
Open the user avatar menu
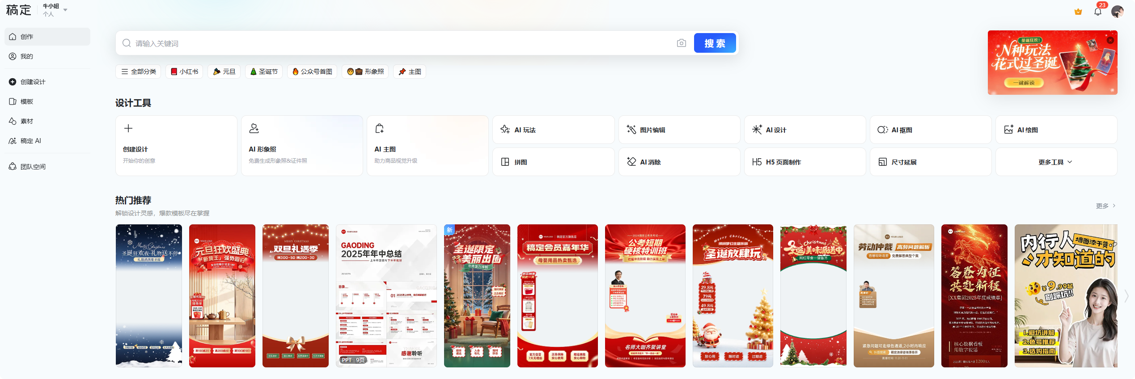pyautogui.click(x=1118, y=12)
